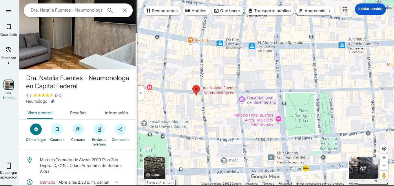
Task: Collapse the side panel arrow
Action: click(x=141, y=93)
